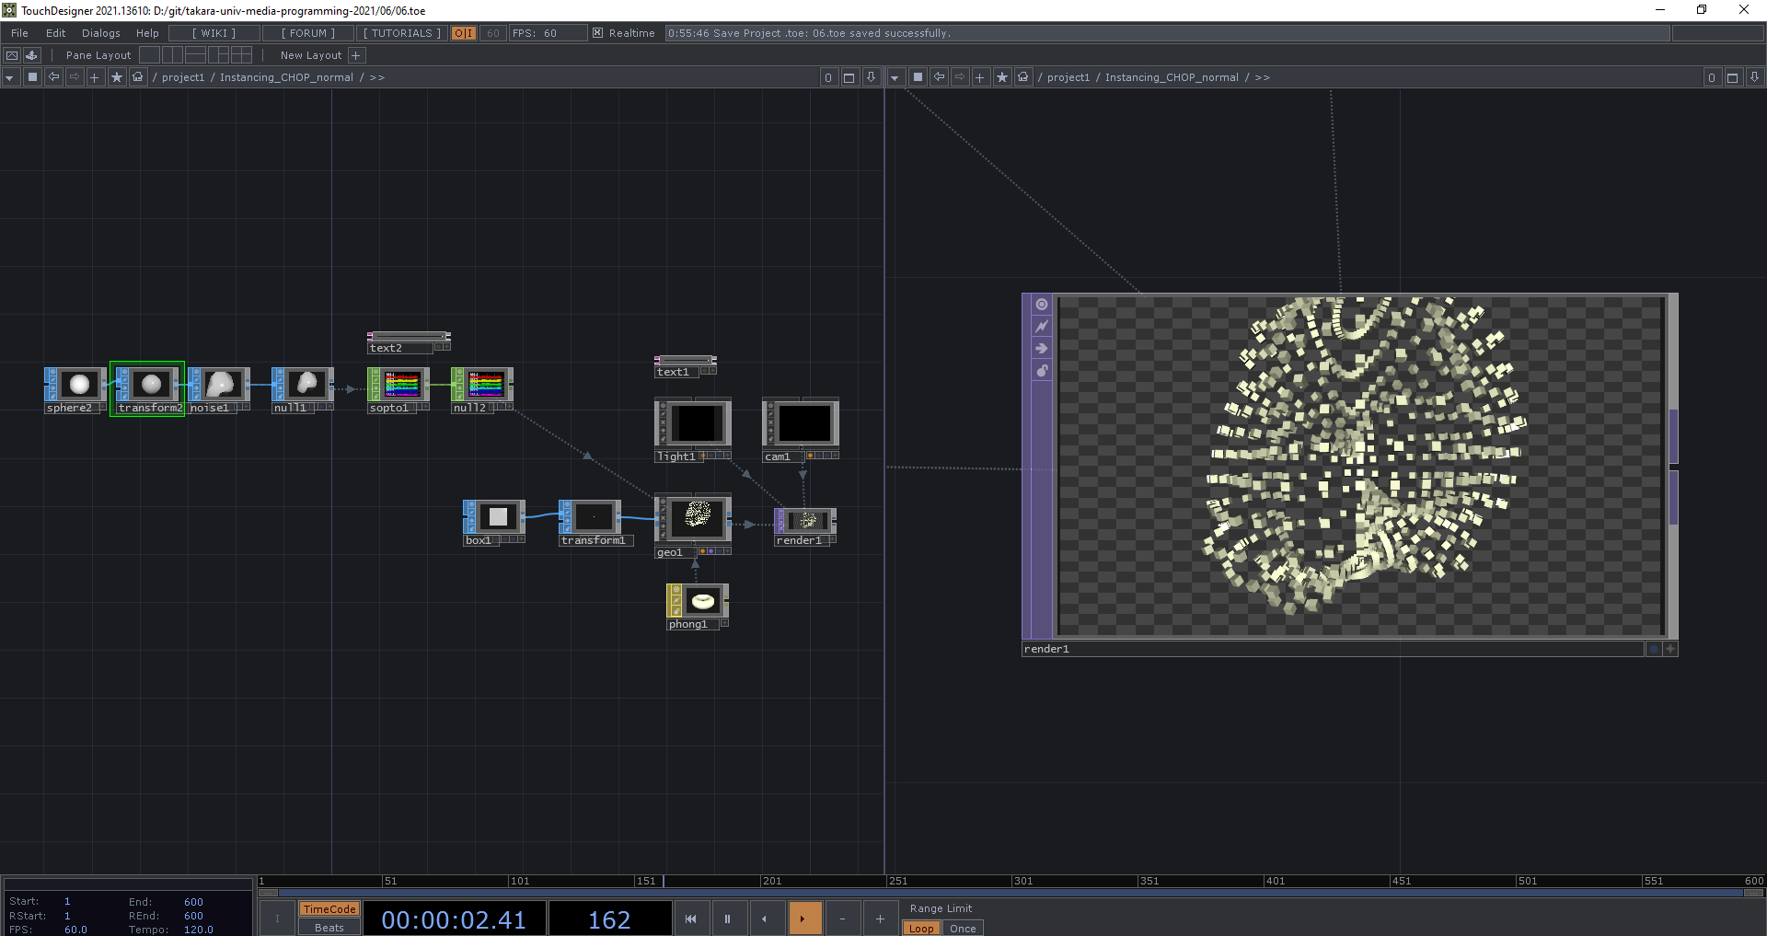1767x936 pixels.
Task: Click the Palette browser icon below File menu
Action: click(32, 55)
